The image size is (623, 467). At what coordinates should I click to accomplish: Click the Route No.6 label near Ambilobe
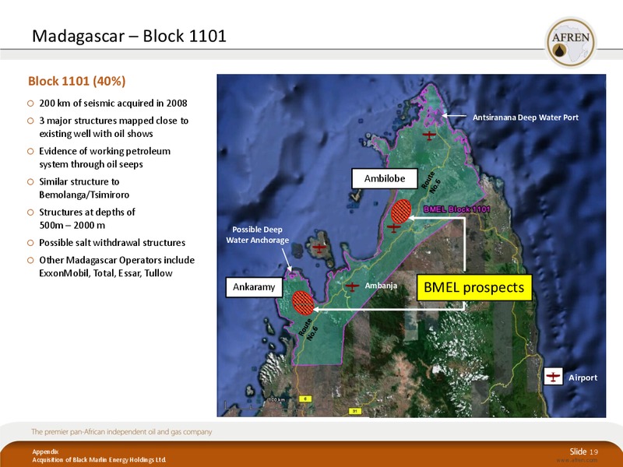[431, 182]
